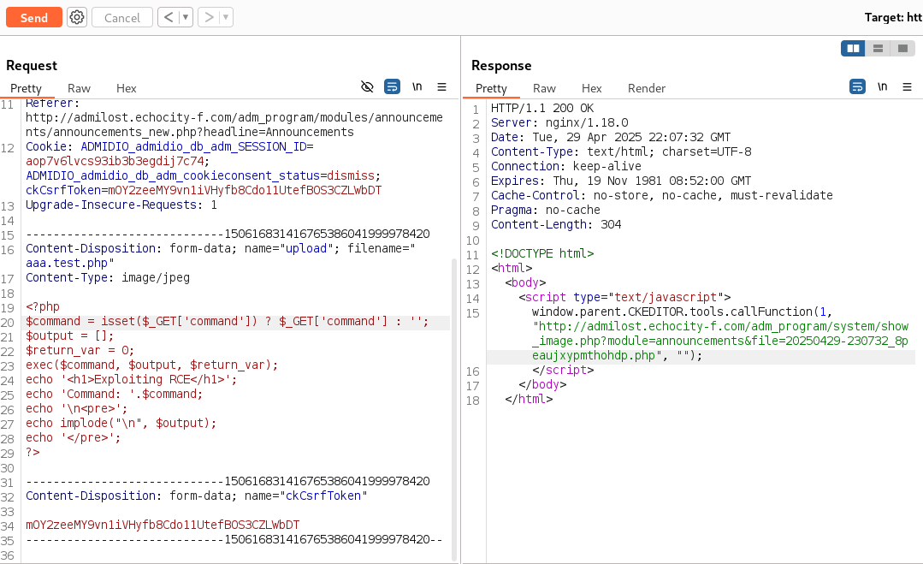Open the request settings gear

76,18
